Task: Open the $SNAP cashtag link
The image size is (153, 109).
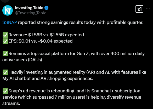Action: [10, 22]
